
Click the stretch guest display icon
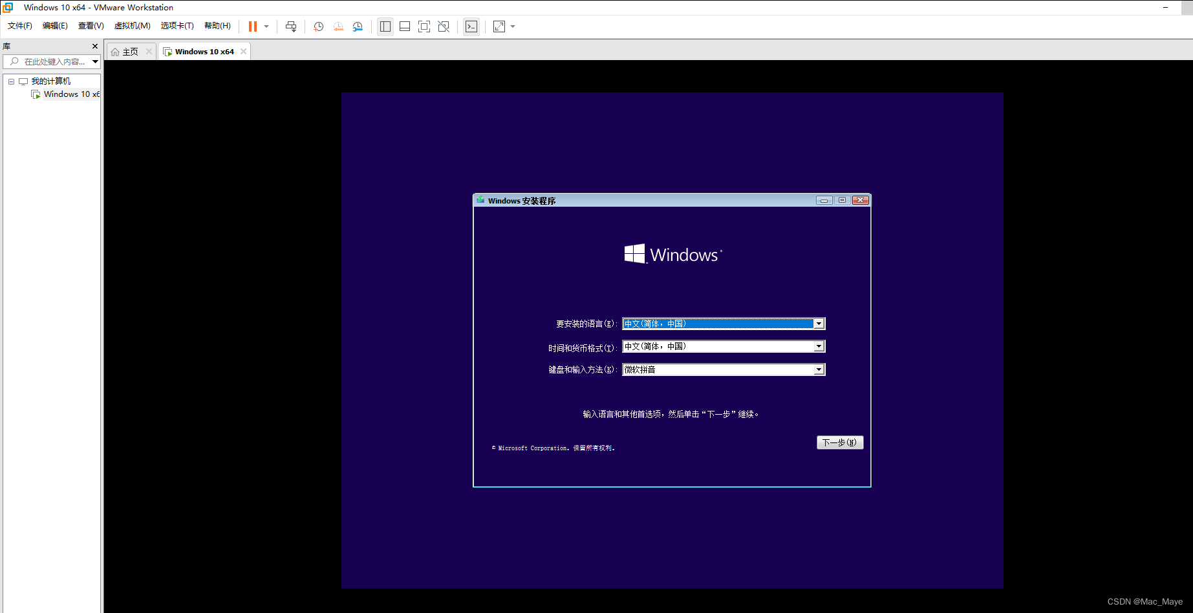click(x=499, y=26)
